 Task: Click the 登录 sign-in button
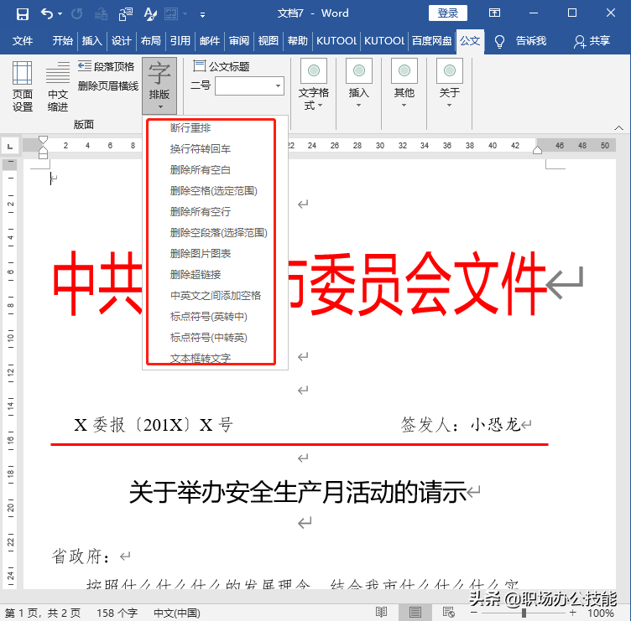[447, 13]
